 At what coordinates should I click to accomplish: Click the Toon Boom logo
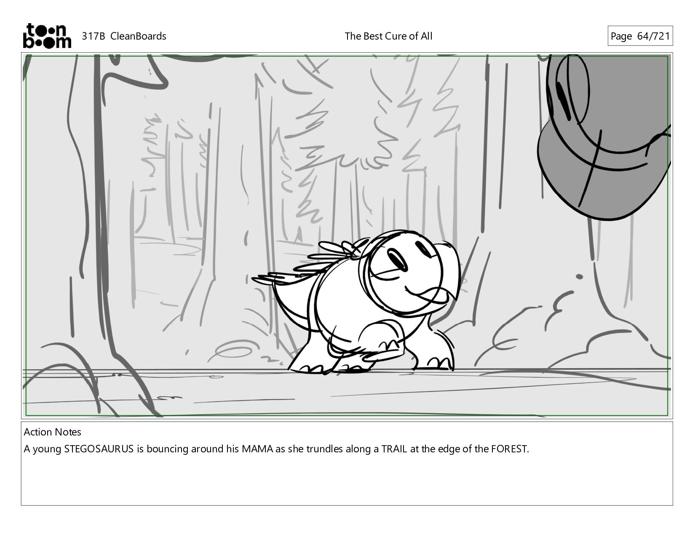pyautogui.click(x=47, y=36)
